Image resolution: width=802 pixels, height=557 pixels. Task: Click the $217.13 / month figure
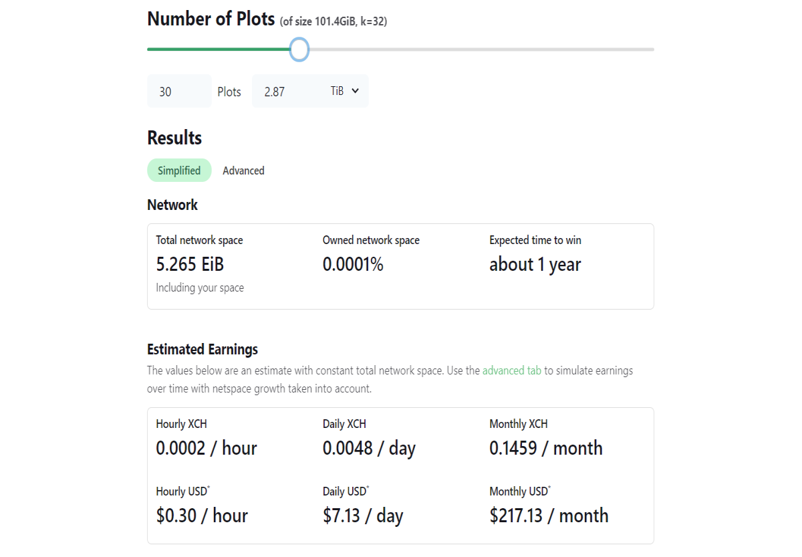coord(549,516)
